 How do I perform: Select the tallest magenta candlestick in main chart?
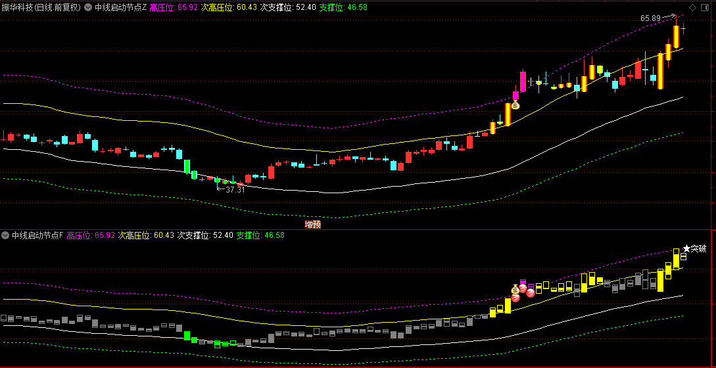coord(523,81)
